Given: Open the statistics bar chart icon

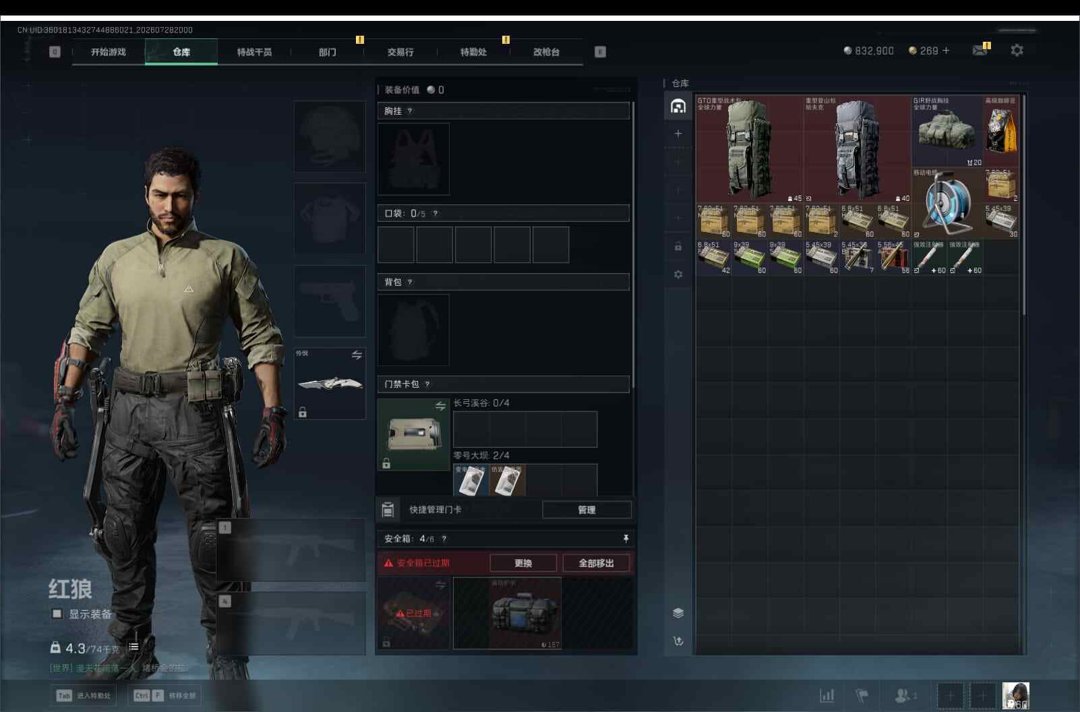Looking at the screenshot, I should click(827, 695).
